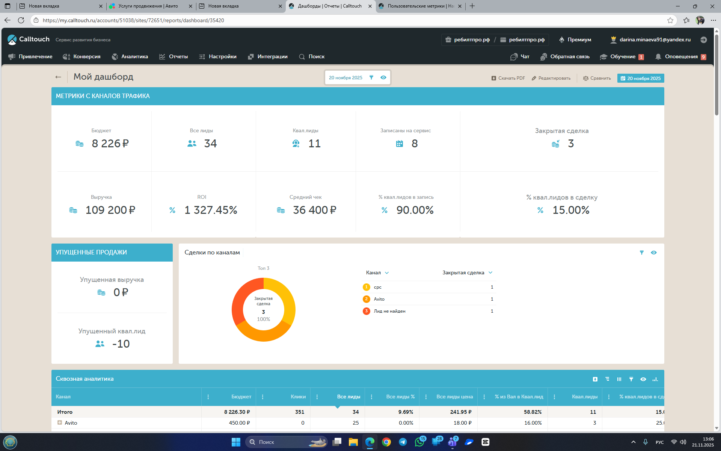Click the Редактировать button
Screen dimensions: 721x451
pyautogui.click(x=551, y=78)
